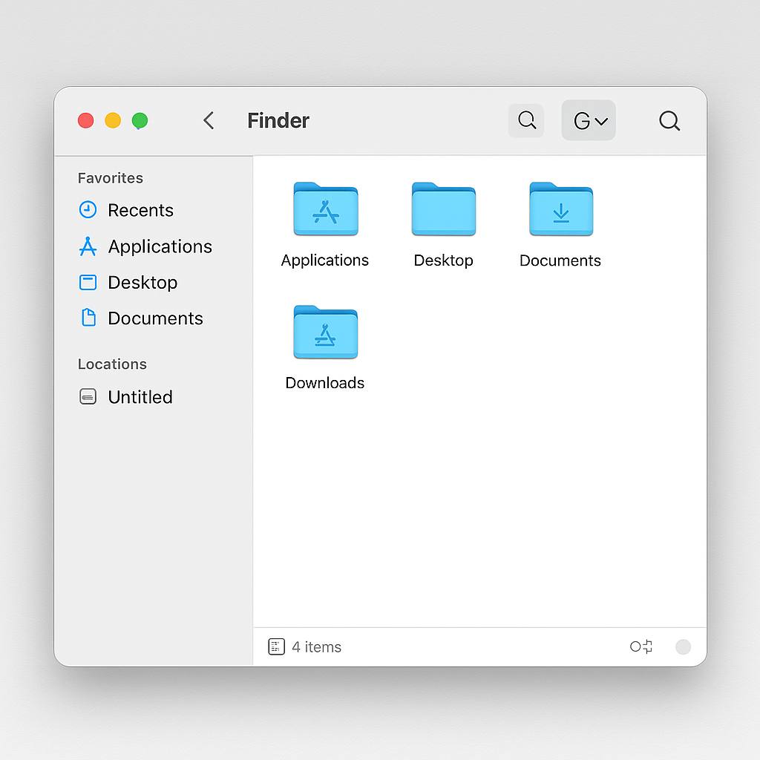Click the view options icon in status bar
The image size is (760, 760).
pos(276,646)
